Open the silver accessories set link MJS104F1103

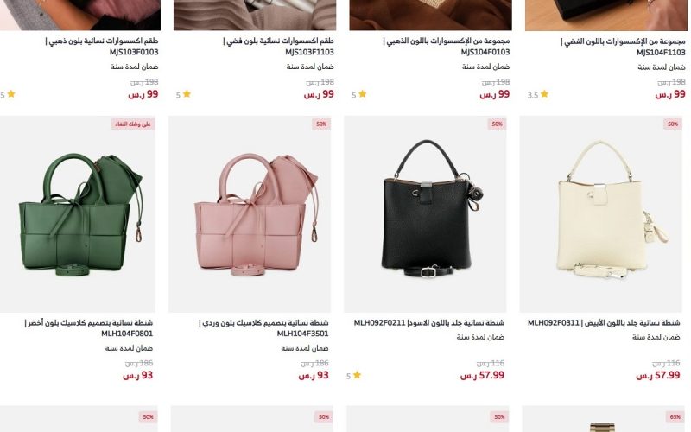[623, 47]
